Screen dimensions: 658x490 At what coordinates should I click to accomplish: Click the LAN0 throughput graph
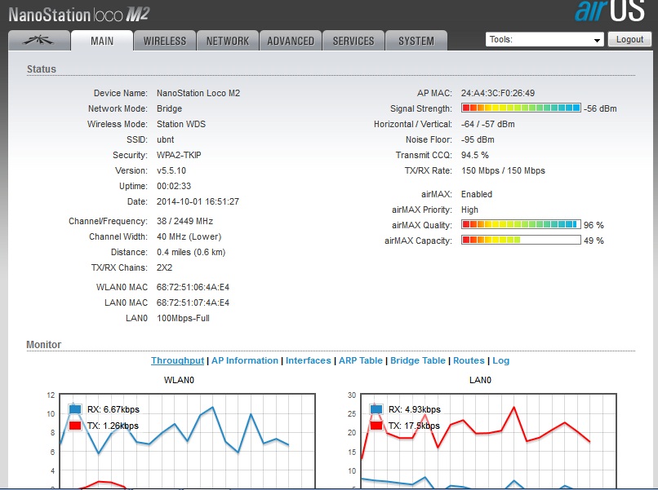pyautogui.click(x=488, y=440)
